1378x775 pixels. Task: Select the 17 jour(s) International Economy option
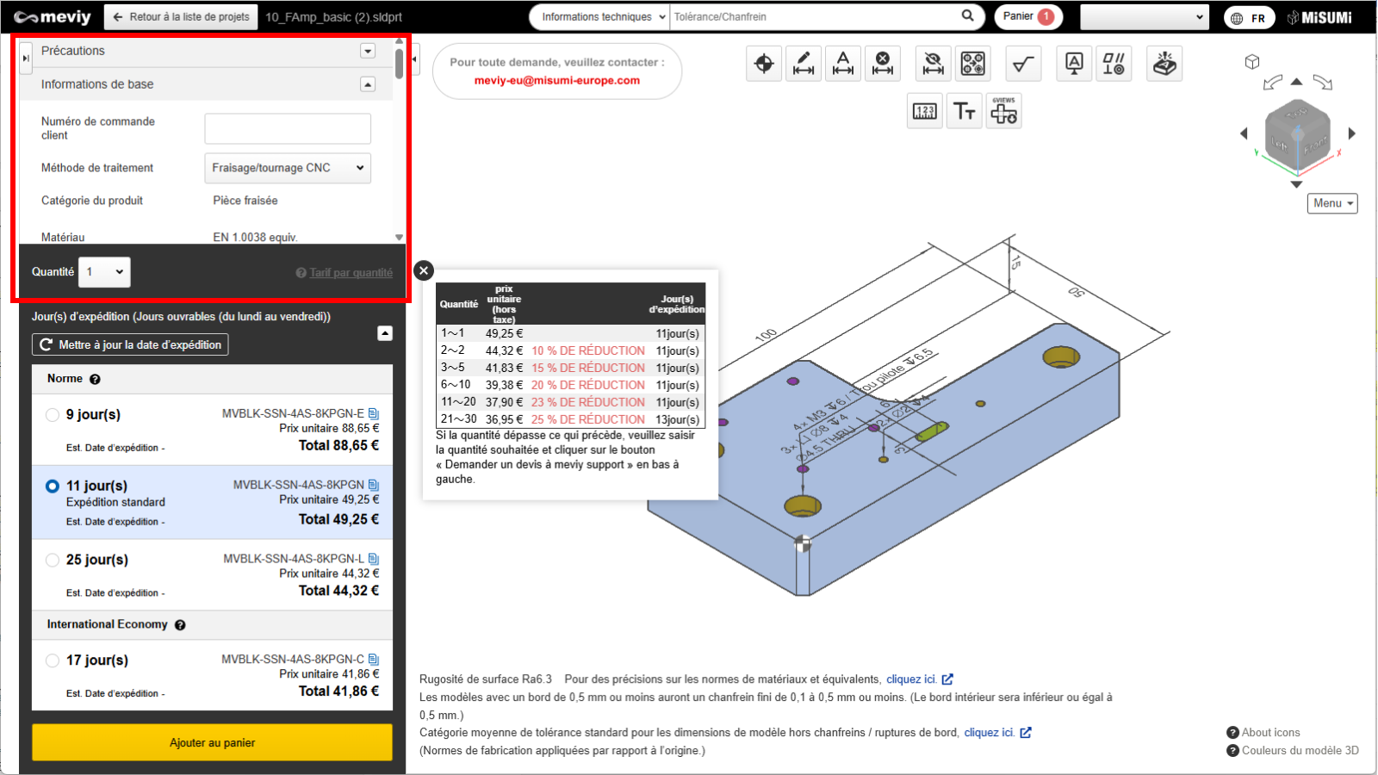click(53, 660)
